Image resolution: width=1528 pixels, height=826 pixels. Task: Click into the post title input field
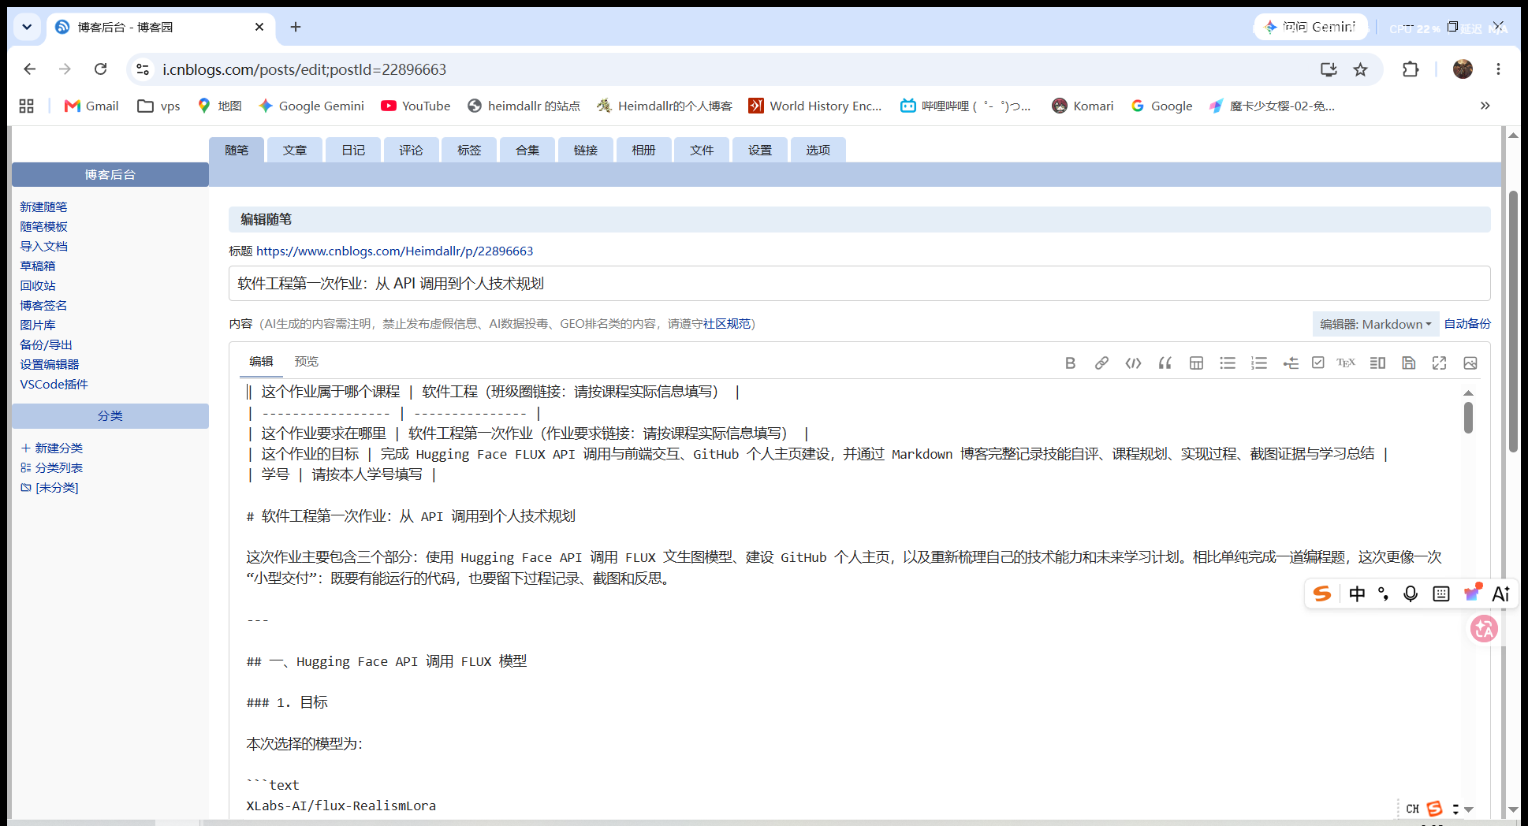(x=859, y=283)
